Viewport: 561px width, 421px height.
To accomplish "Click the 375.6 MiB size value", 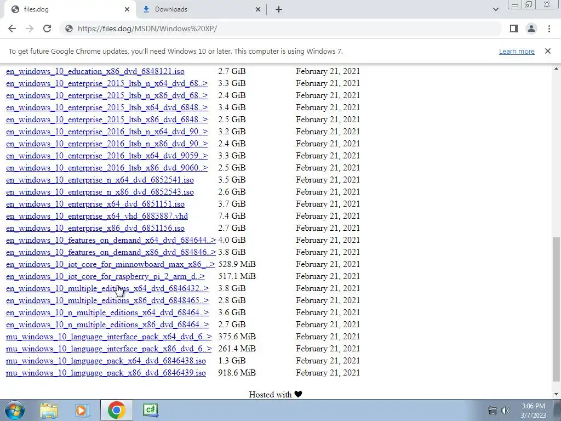I will point(237,337).
